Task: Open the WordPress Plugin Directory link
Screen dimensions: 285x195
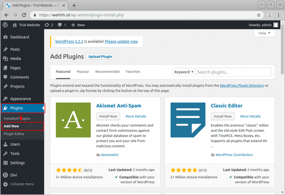Action: coord(242,86)
